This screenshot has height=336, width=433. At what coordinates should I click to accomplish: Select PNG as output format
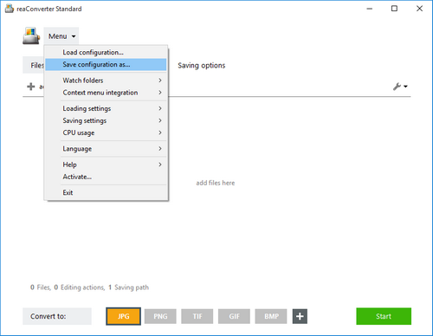160,316
